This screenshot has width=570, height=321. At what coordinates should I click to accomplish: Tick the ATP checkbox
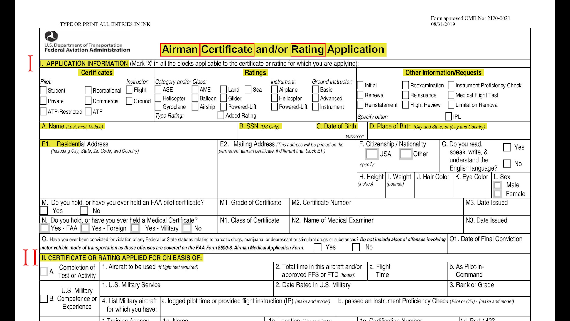click(x=88, y=111)
